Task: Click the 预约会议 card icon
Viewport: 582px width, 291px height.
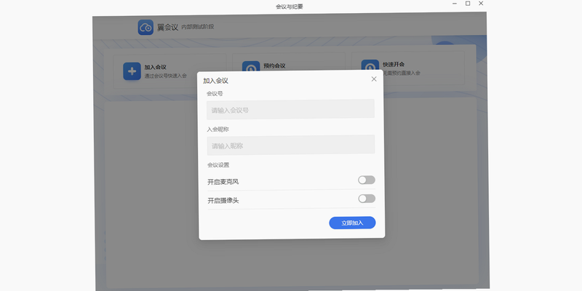Action: click(x=251, y=65)
